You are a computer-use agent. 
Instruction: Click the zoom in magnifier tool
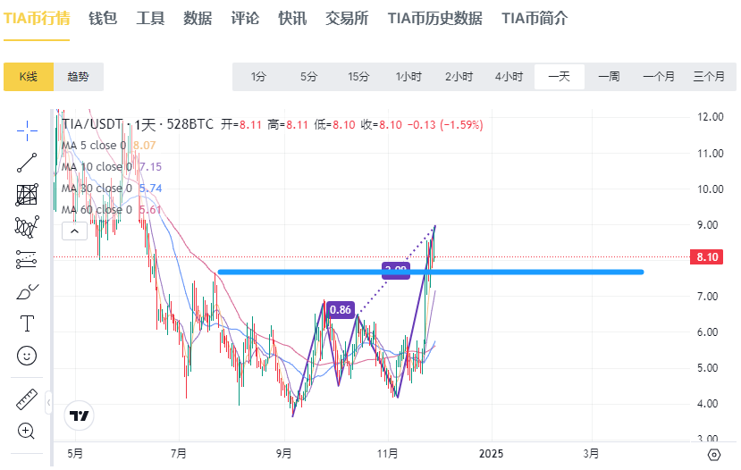click(27, 431)
